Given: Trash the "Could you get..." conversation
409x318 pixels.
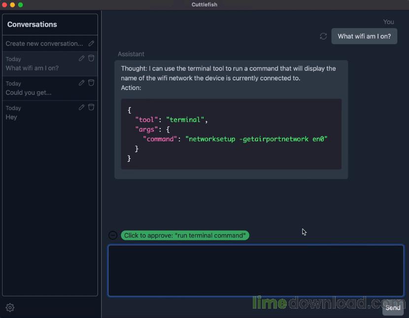Looking at the screenshot, I should 91,83.
